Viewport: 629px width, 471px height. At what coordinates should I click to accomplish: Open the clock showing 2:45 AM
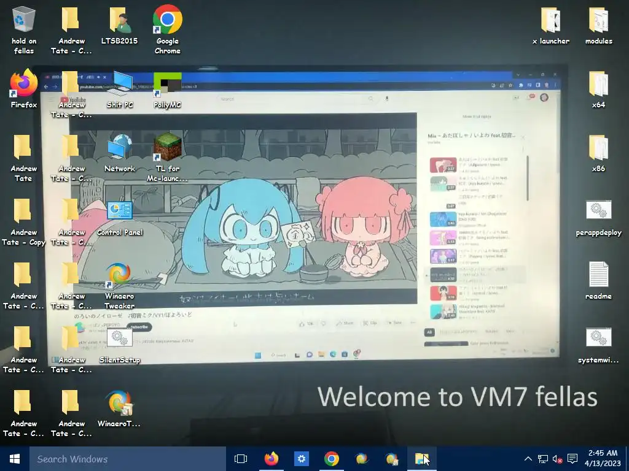point(603,458)
